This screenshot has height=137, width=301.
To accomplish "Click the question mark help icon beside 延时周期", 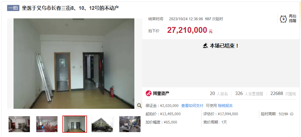I will point(291,114).
